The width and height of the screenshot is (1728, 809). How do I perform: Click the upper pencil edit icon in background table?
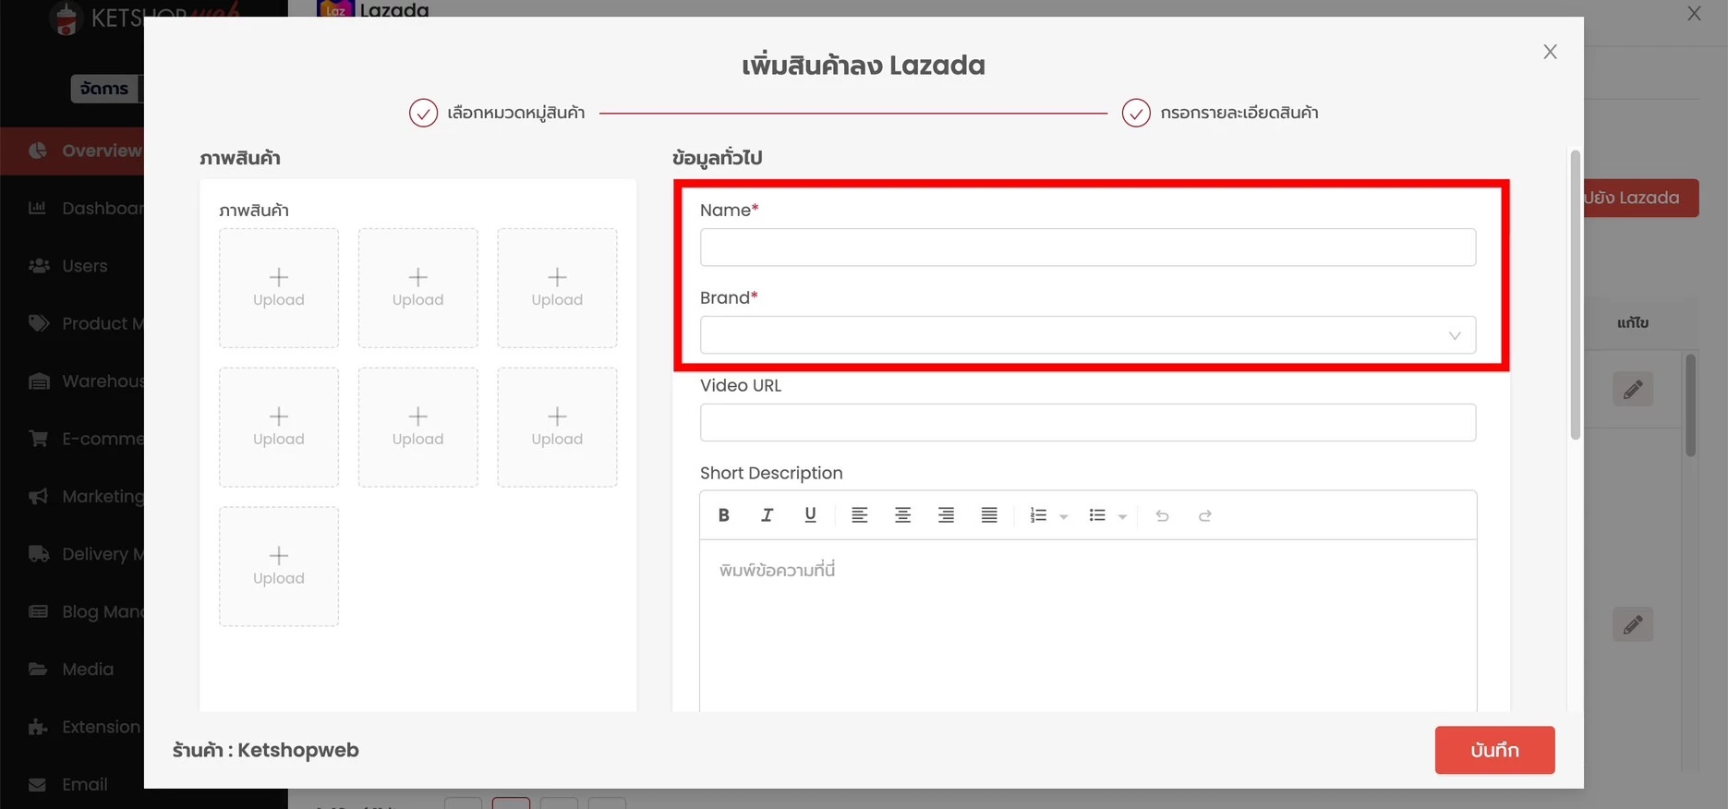tap(1633, 389)
